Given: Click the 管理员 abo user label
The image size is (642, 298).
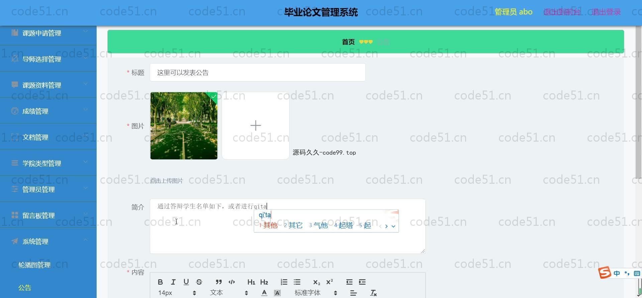Looking at the screenshot, I should pos(513,12).
